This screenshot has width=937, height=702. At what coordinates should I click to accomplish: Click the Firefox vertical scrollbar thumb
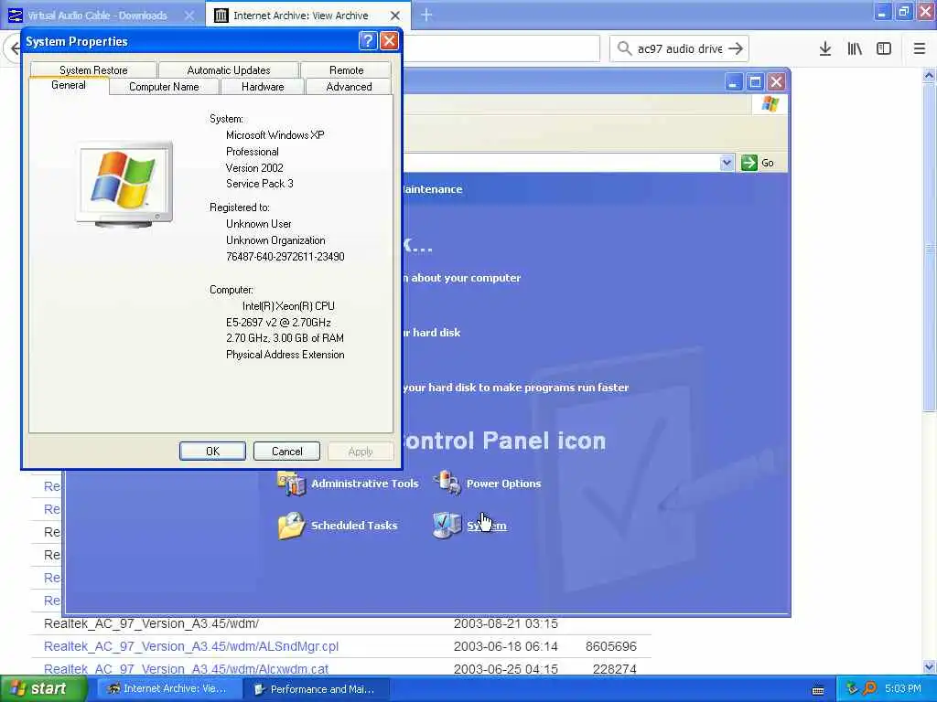[x=929, y=248]
